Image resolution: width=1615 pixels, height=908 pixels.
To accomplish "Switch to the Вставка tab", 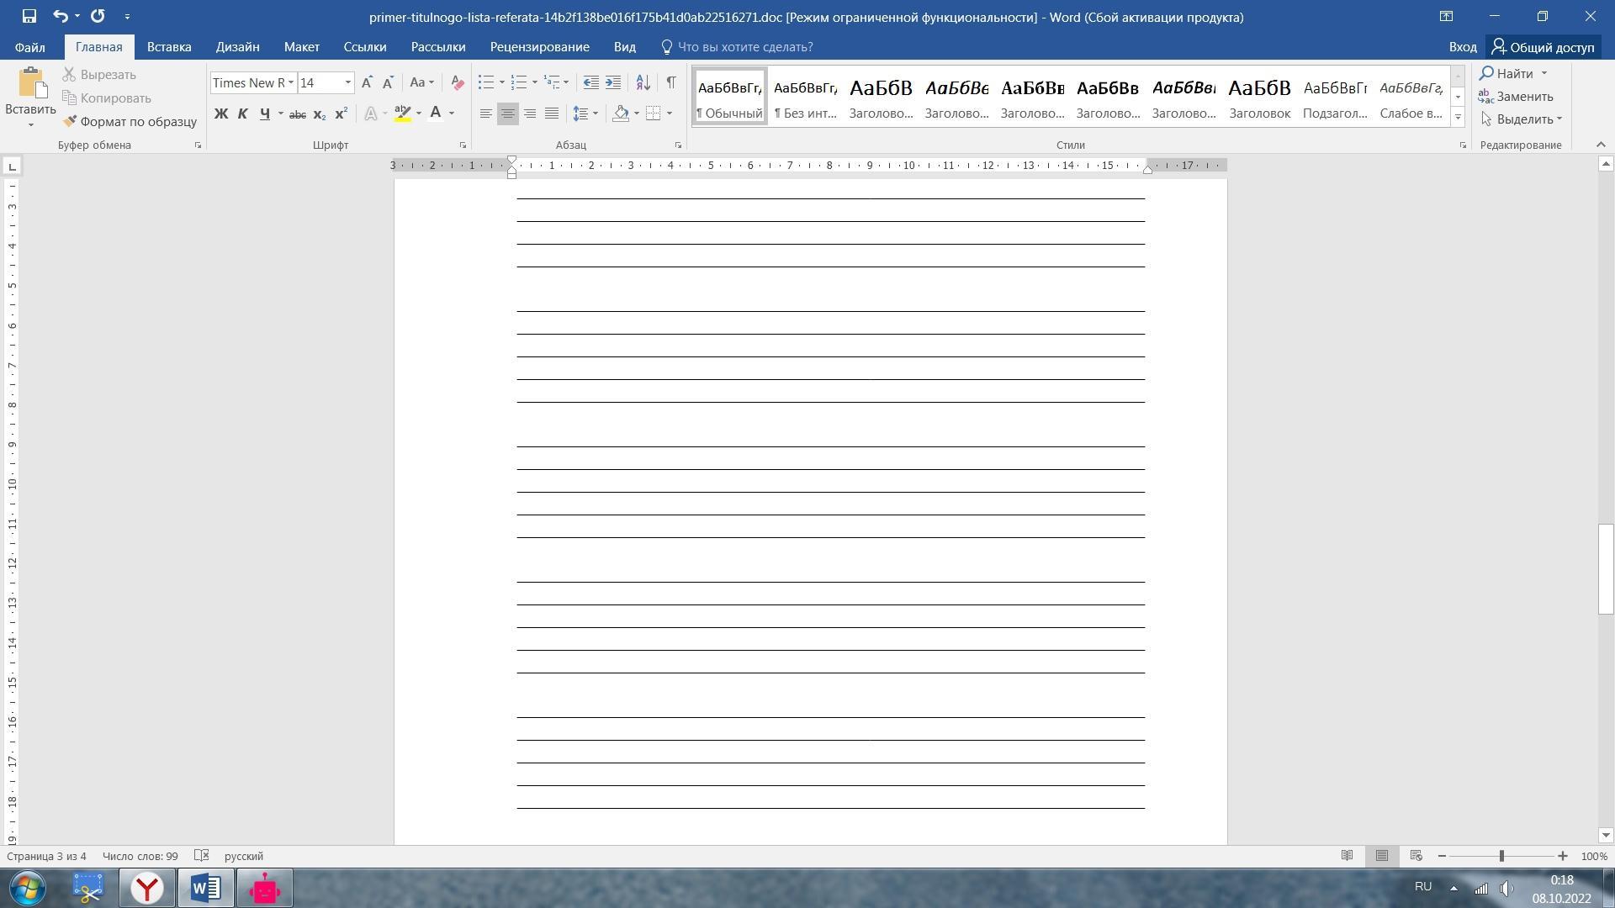I will (x=168, y=47).
